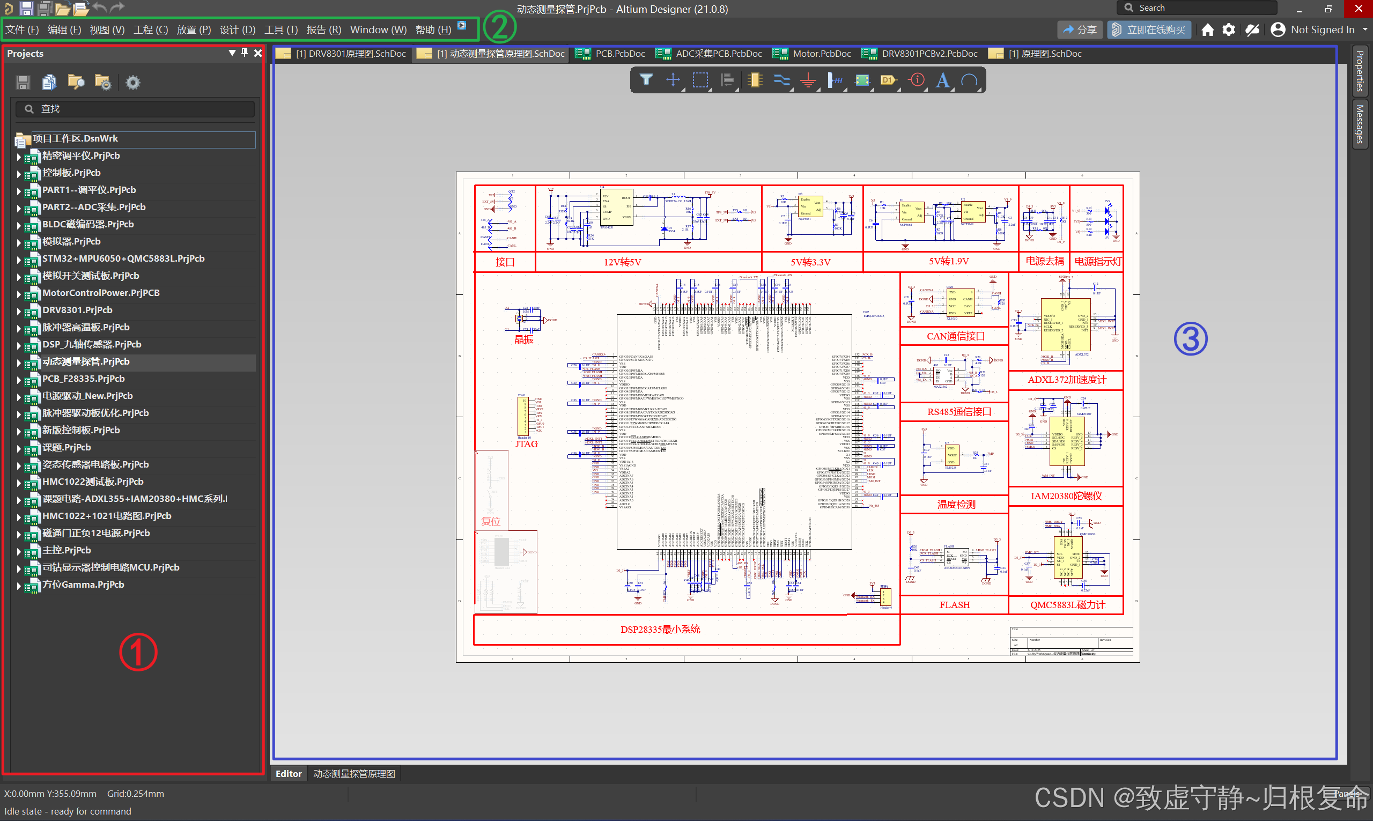Click the folder with gear icon in Projects panel
This screenshot has width=1373, height=821.
103,83
